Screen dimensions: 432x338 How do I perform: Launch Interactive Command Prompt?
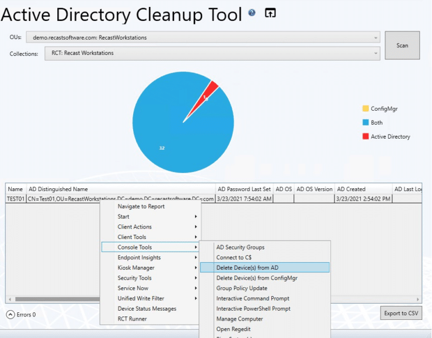coord(265,298)
